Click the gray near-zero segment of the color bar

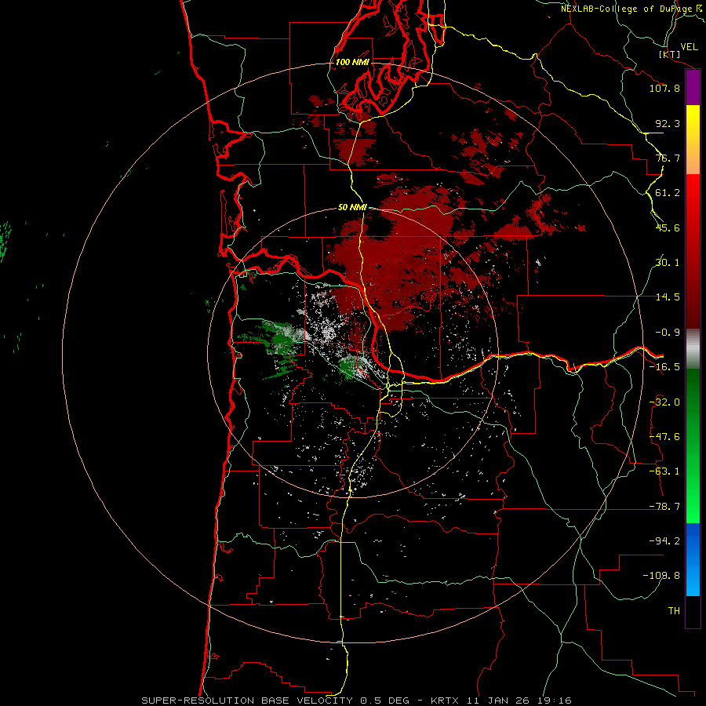click(693, 349)
